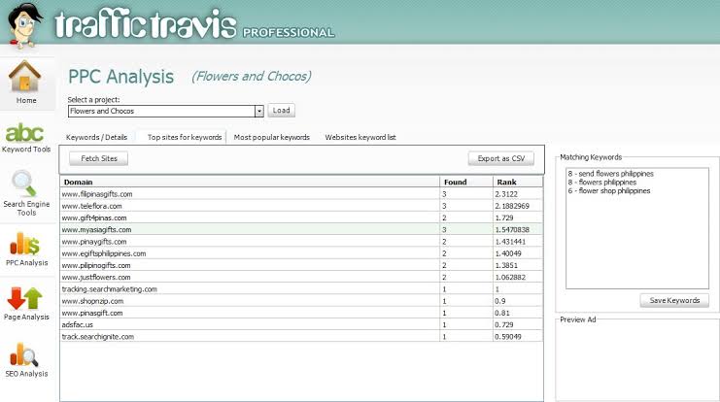Select www.pinaygifts.com row
The width and height of the screenshot is (720, 402).
301,242
